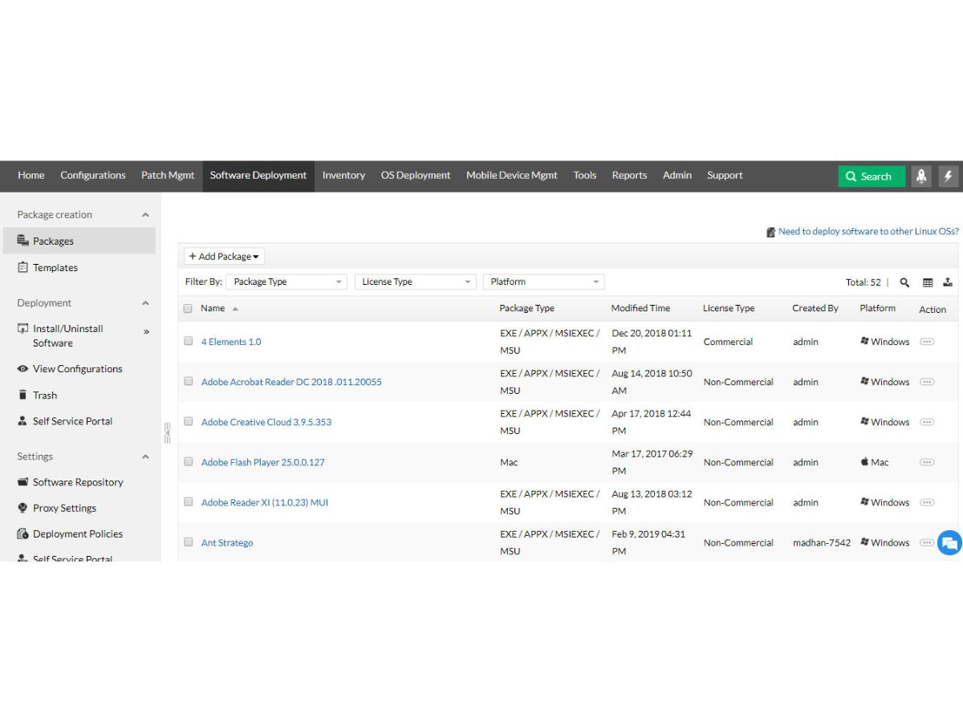Viewport: 963px width, 722px height.
Task: Open the Adobe Flash Player 25.0.0.127 link
Action: [263, 462]
